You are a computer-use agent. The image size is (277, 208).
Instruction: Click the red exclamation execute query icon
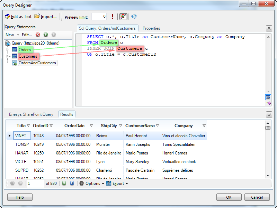tap(113, 17)
